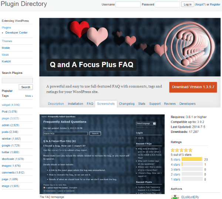Click the Log in button
222x199 pixels.
point(188,4)
